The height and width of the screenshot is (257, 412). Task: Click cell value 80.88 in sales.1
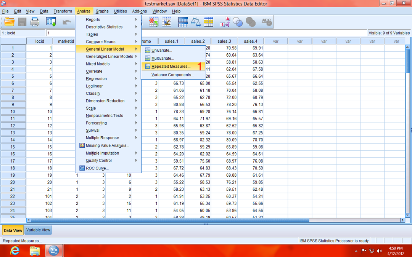coord(171,104)
